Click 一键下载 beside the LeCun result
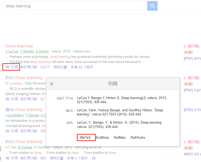The height and width of the screenshot is (162, 201). point(191,46)
